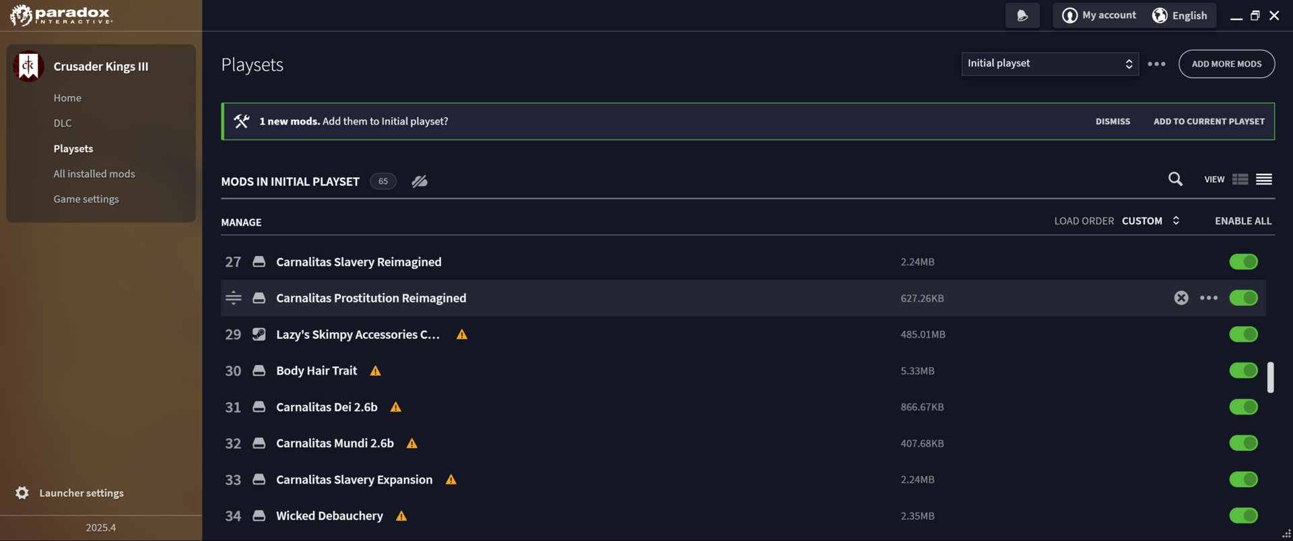The image size is (1293, 541).
Task: Open the Initial playset dropdown
Action: tap(1050, 64)
